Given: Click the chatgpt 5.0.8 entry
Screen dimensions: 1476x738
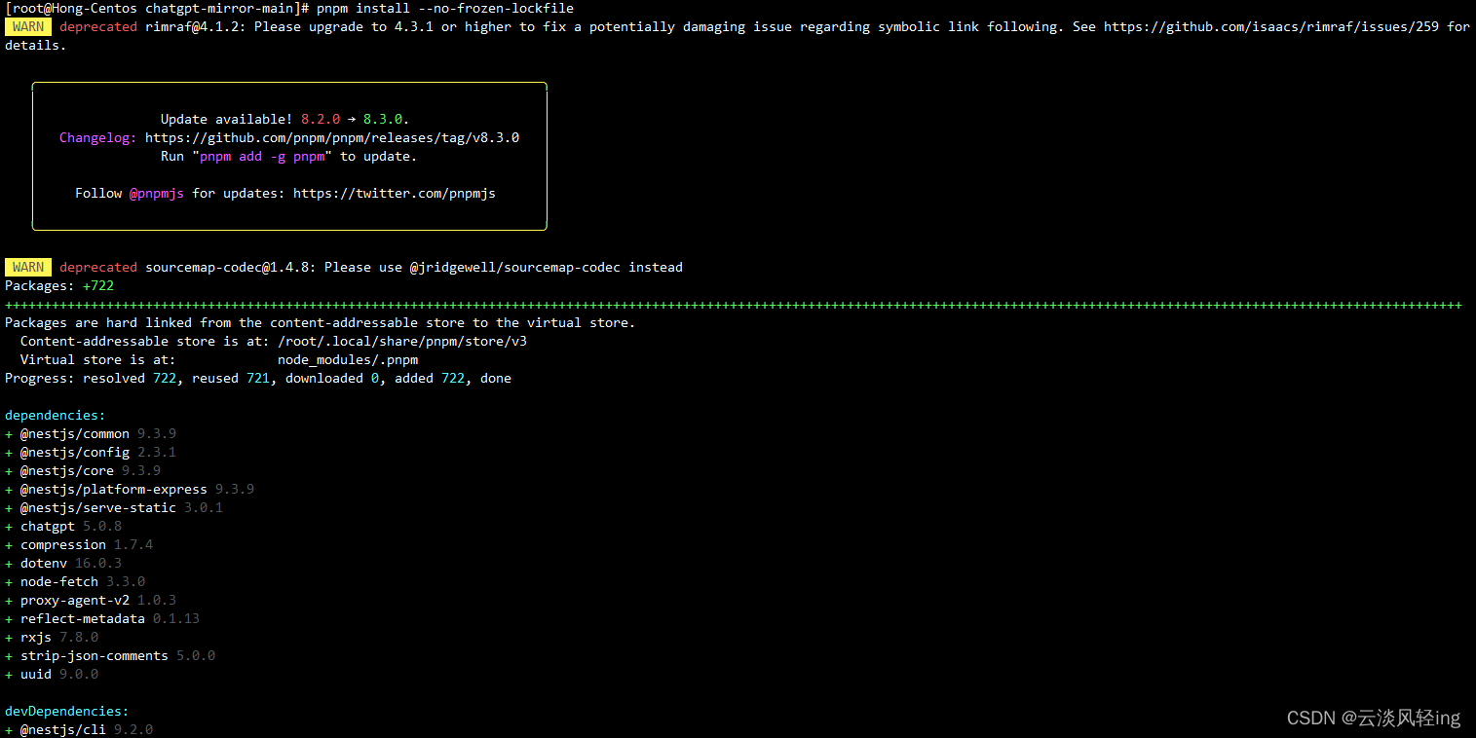Looking at the screenshot, I should click(x=63, y=526).
